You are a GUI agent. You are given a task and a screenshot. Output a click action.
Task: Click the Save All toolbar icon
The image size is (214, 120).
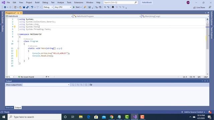coord(27,7)
